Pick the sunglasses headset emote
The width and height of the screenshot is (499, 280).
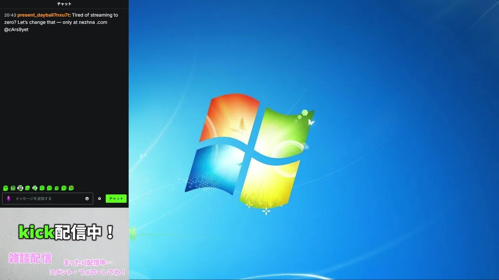[x=20, y=188]
